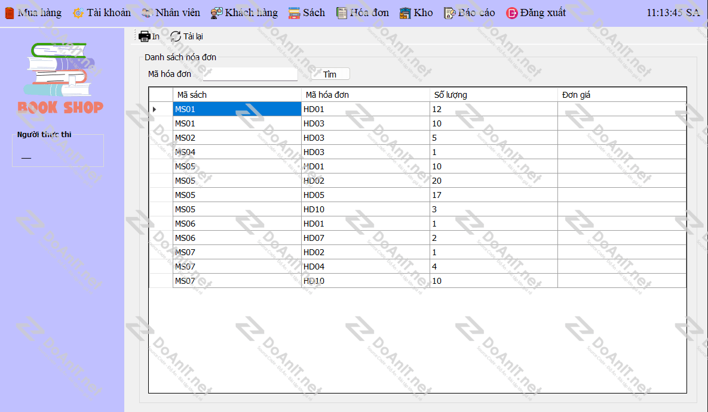Select the MS05 cell in HD02 row
This screenshot has width=708, height=412.
[237, 181]
